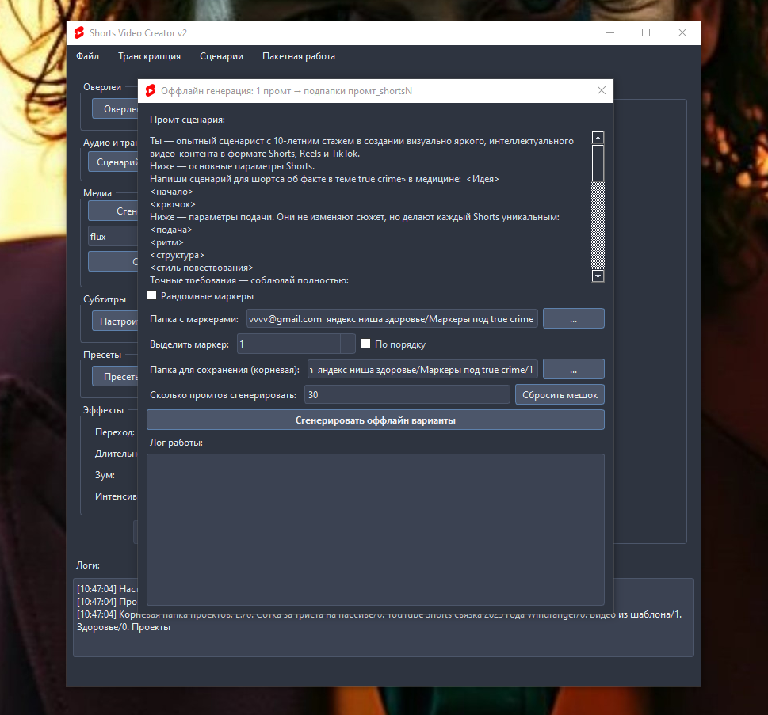This screenshot has height=715, width=768.
Task: Click the Настроить button under Субтитры
Action: tap(116, 321)
